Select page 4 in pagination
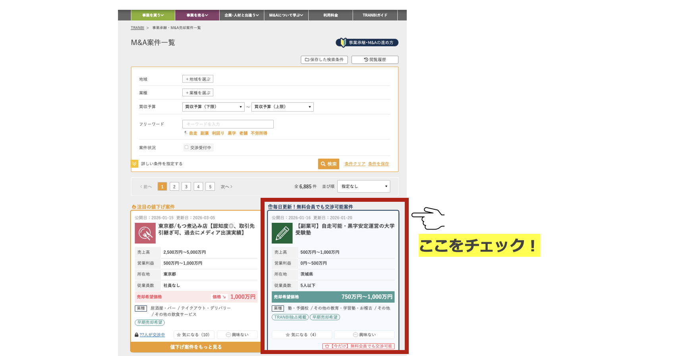This screenshot has height=356, width=684. [198, 187]
